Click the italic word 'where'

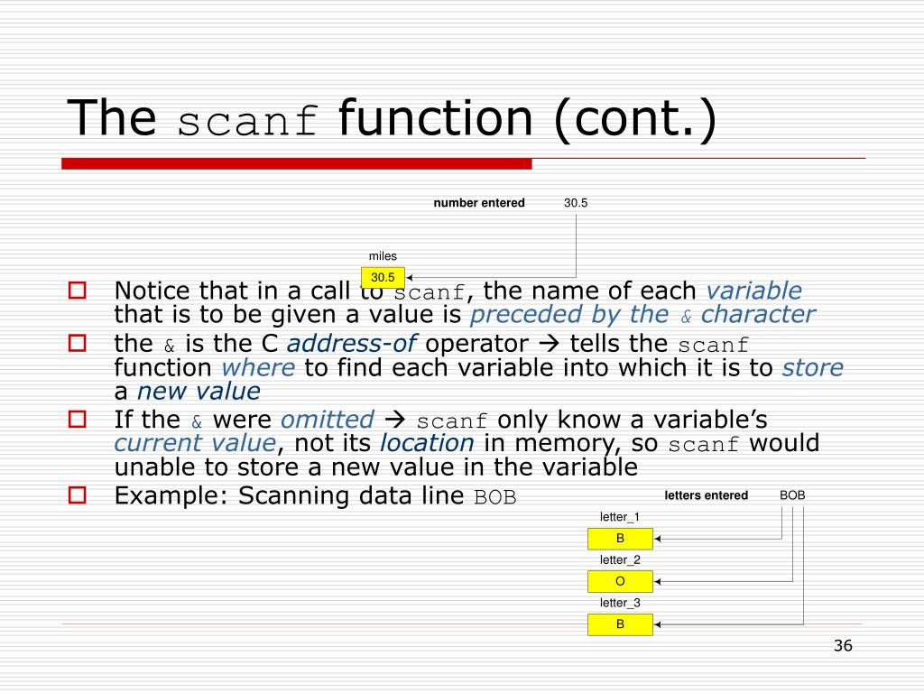pyautogui.click(x=258, y=368)
